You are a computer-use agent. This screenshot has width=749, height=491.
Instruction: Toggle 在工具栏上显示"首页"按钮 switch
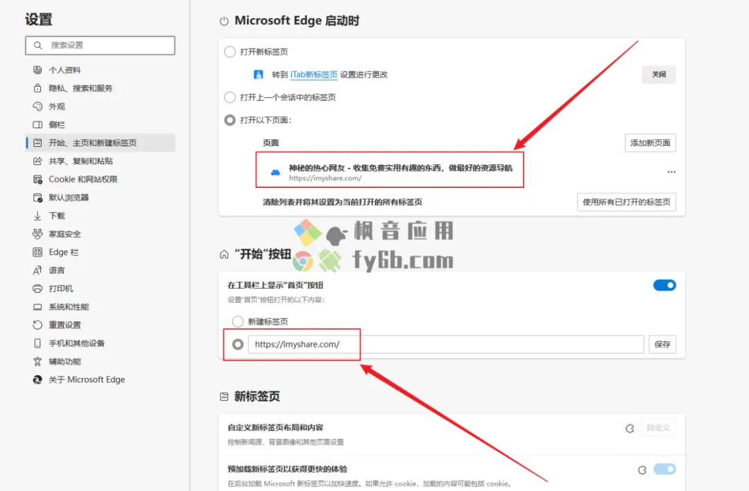(x=664, y=285)
